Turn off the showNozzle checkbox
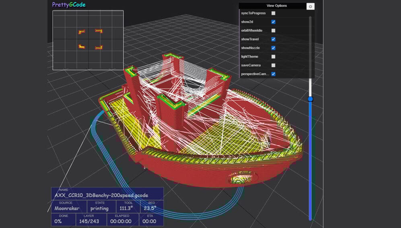 pos(274,48)
